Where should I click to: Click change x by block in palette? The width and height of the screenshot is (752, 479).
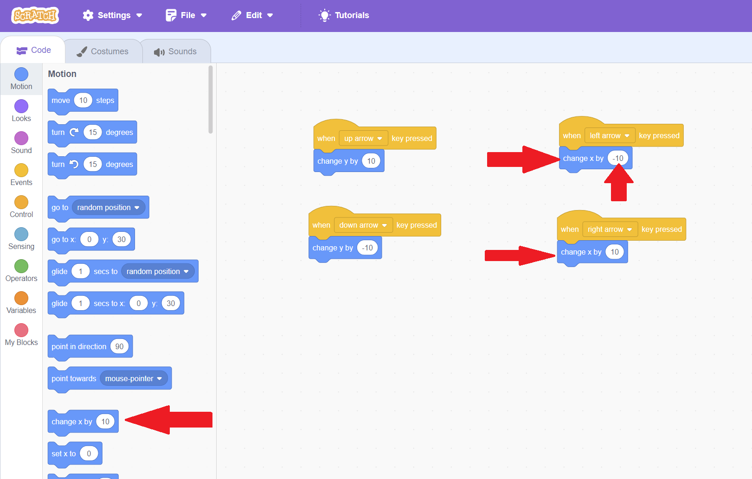tap(71, 422)
